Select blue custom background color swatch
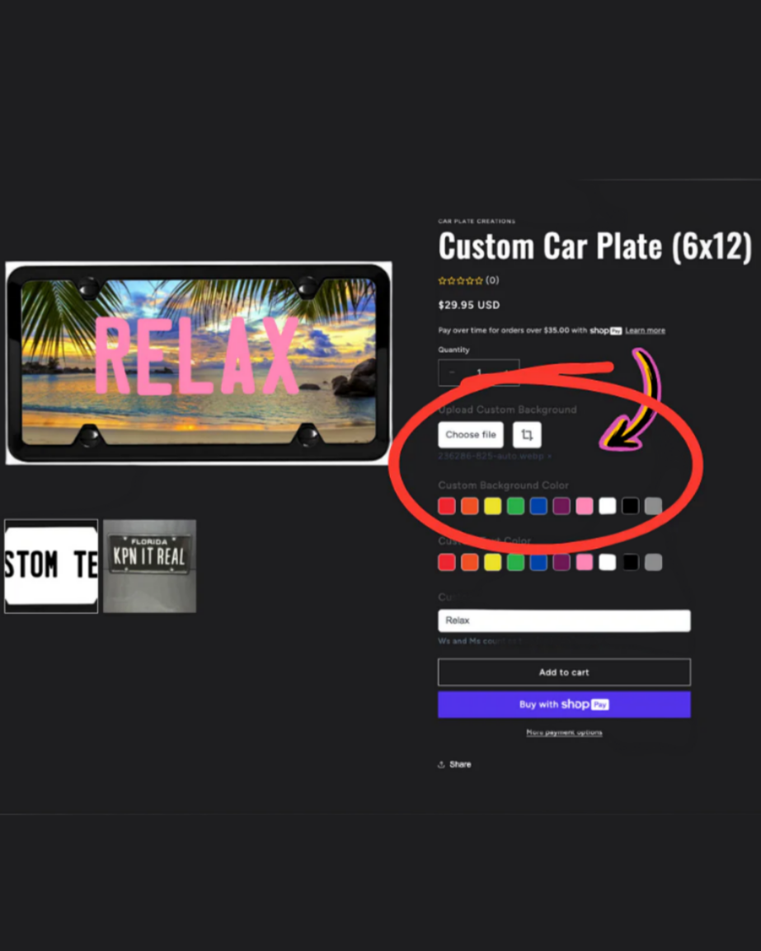Image resolution: width=761 pixels, height=951 pixels. pyautogui.click(x=538, y=506)
